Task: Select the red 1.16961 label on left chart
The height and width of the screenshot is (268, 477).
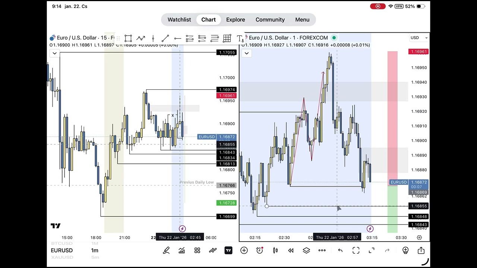Action: pyautogui.click(x=227, y=96)
